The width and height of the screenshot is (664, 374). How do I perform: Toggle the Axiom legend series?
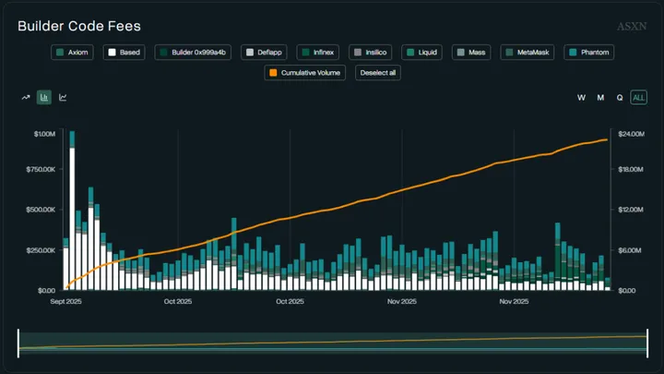(74, 53)
